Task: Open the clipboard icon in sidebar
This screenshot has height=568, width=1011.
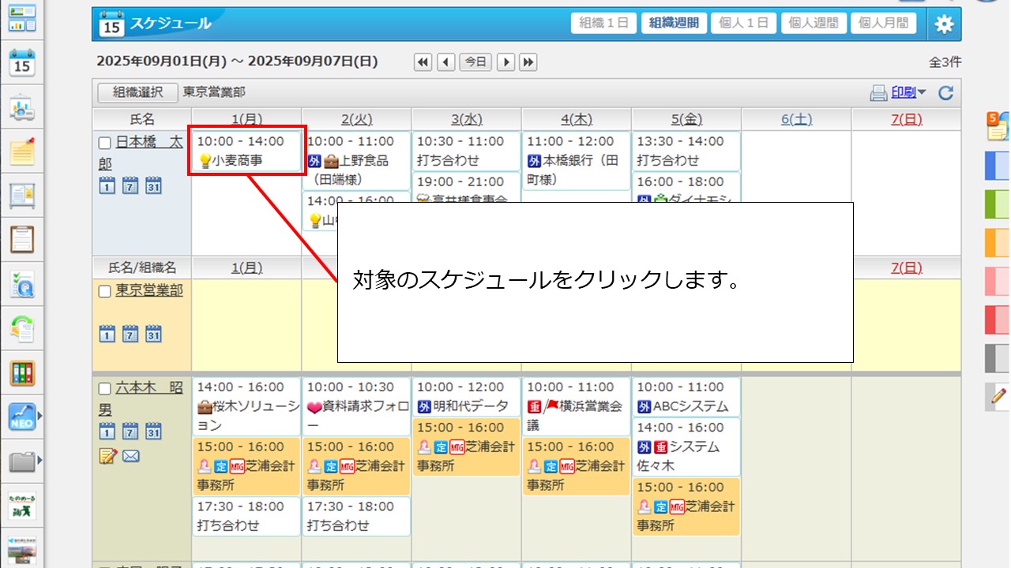Action: (22, 238)
